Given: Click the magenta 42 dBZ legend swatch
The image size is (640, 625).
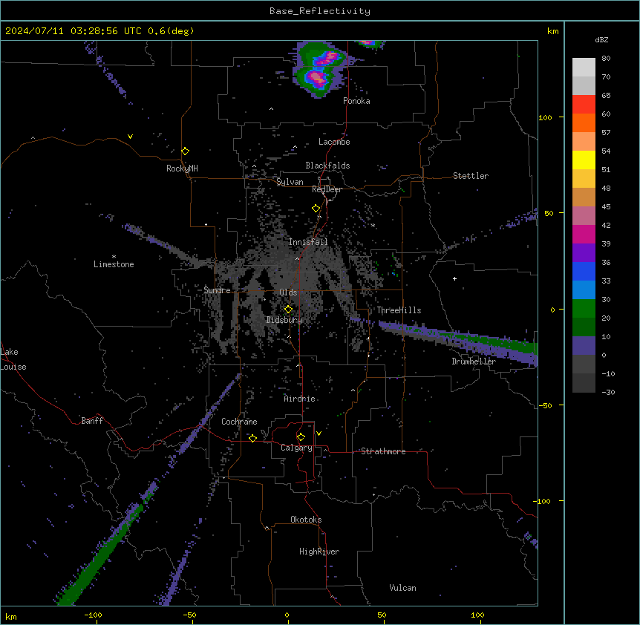Looking at the screenshot, I should pyautogui.click(x=584, y=234).
